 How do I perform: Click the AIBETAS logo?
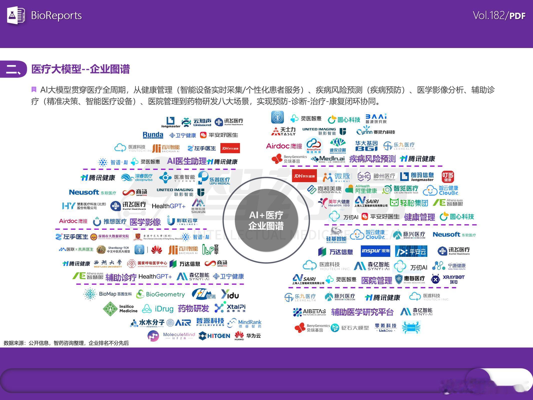pyautogui.click(x=309, y=312)
